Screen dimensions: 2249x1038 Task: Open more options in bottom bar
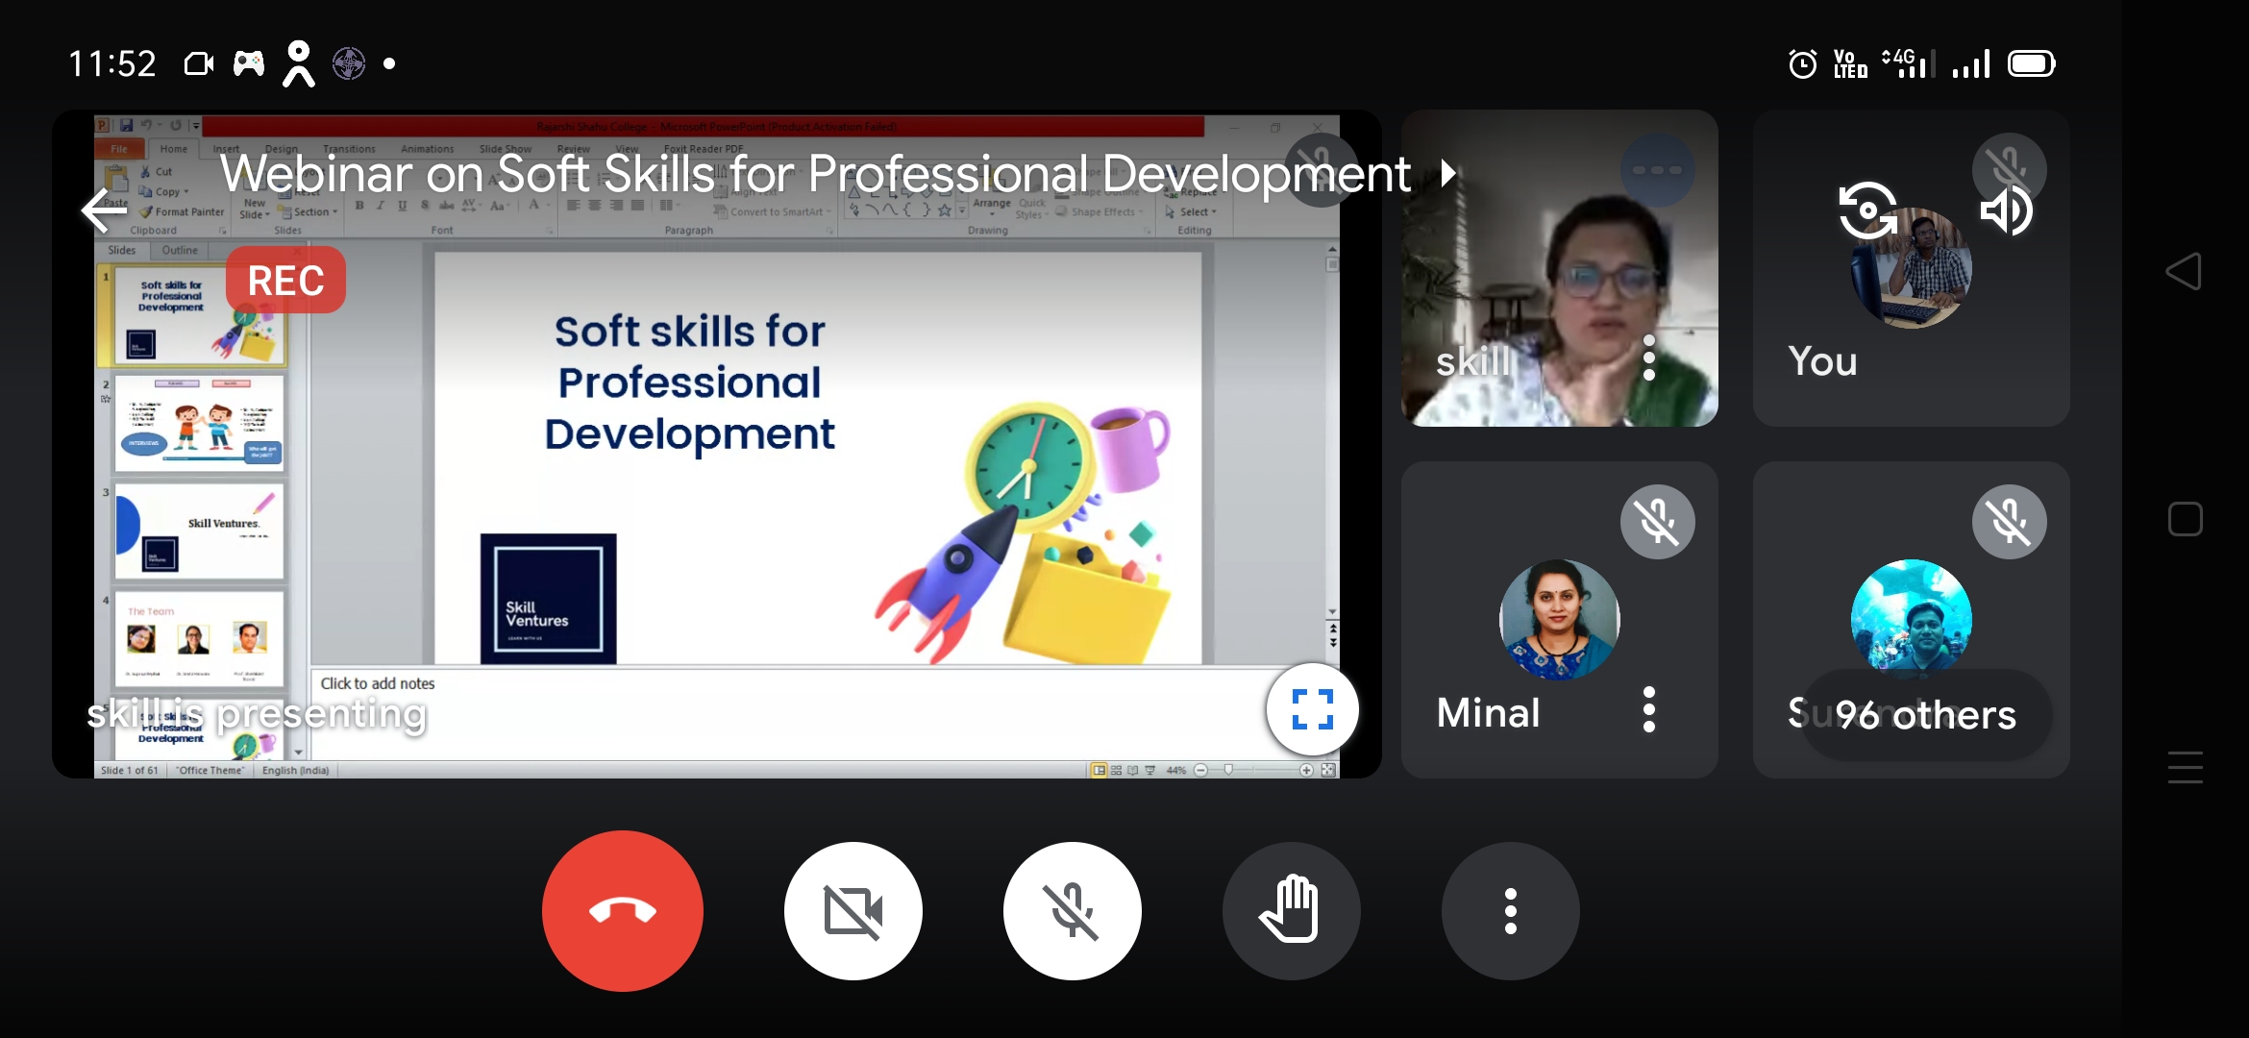[x=1510, y=910]
